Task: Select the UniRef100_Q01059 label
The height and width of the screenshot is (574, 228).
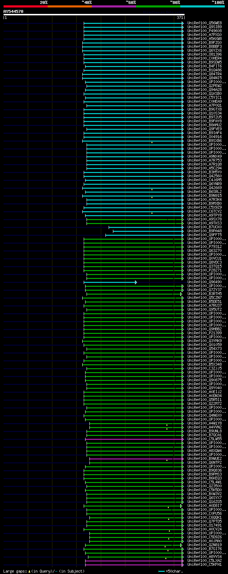Action: pos(204,345)
